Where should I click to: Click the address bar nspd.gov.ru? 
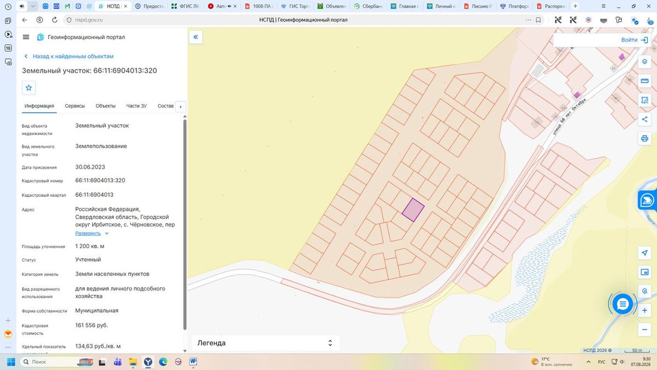coord(89,20)
